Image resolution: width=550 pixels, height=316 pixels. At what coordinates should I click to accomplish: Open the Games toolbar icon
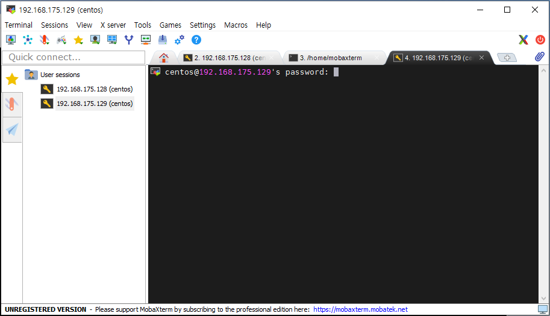pyautogui.click(x=61, y=40)
